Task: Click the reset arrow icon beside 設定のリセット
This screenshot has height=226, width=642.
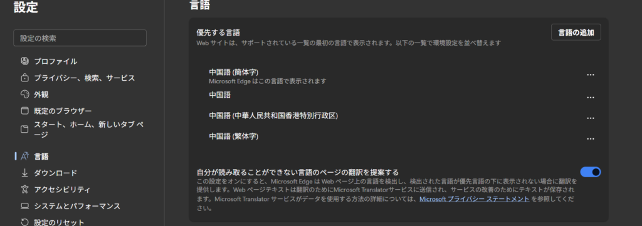Action: (24, 222)
